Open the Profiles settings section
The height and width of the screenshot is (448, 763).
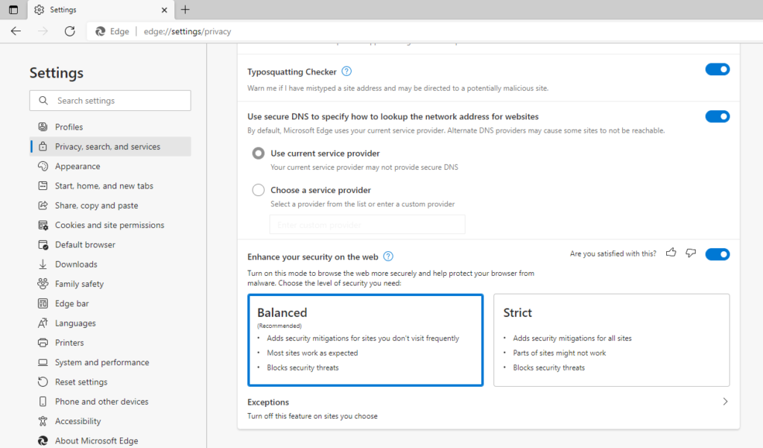click(67, 126)
